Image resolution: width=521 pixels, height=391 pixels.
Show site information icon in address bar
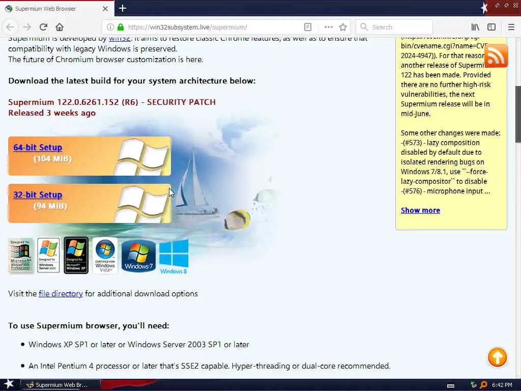click(110, 27)
